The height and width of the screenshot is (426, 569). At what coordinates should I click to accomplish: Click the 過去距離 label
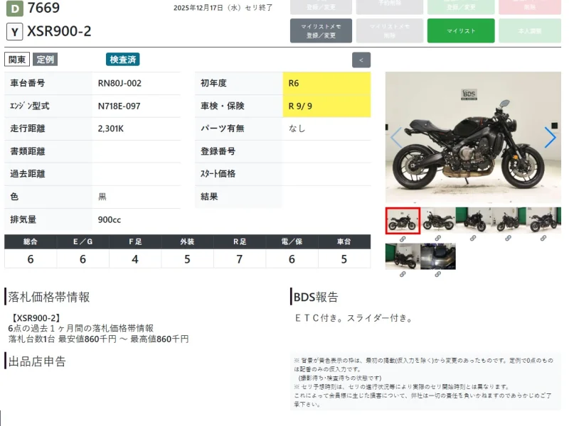[28, 174]
